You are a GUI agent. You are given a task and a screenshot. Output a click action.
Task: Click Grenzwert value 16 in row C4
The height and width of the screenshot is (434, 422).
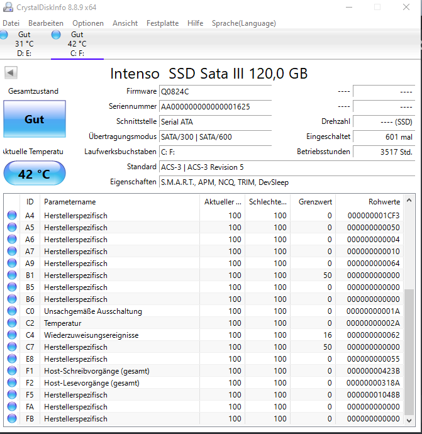pyautogui.click(x=328, y=335)
